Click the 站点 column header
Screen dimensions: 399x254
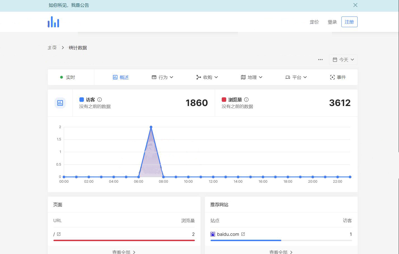coord(215,221)
